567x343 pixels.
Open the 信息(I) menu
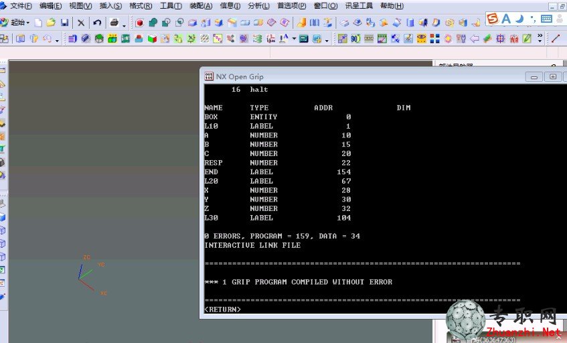pos(230,6)
